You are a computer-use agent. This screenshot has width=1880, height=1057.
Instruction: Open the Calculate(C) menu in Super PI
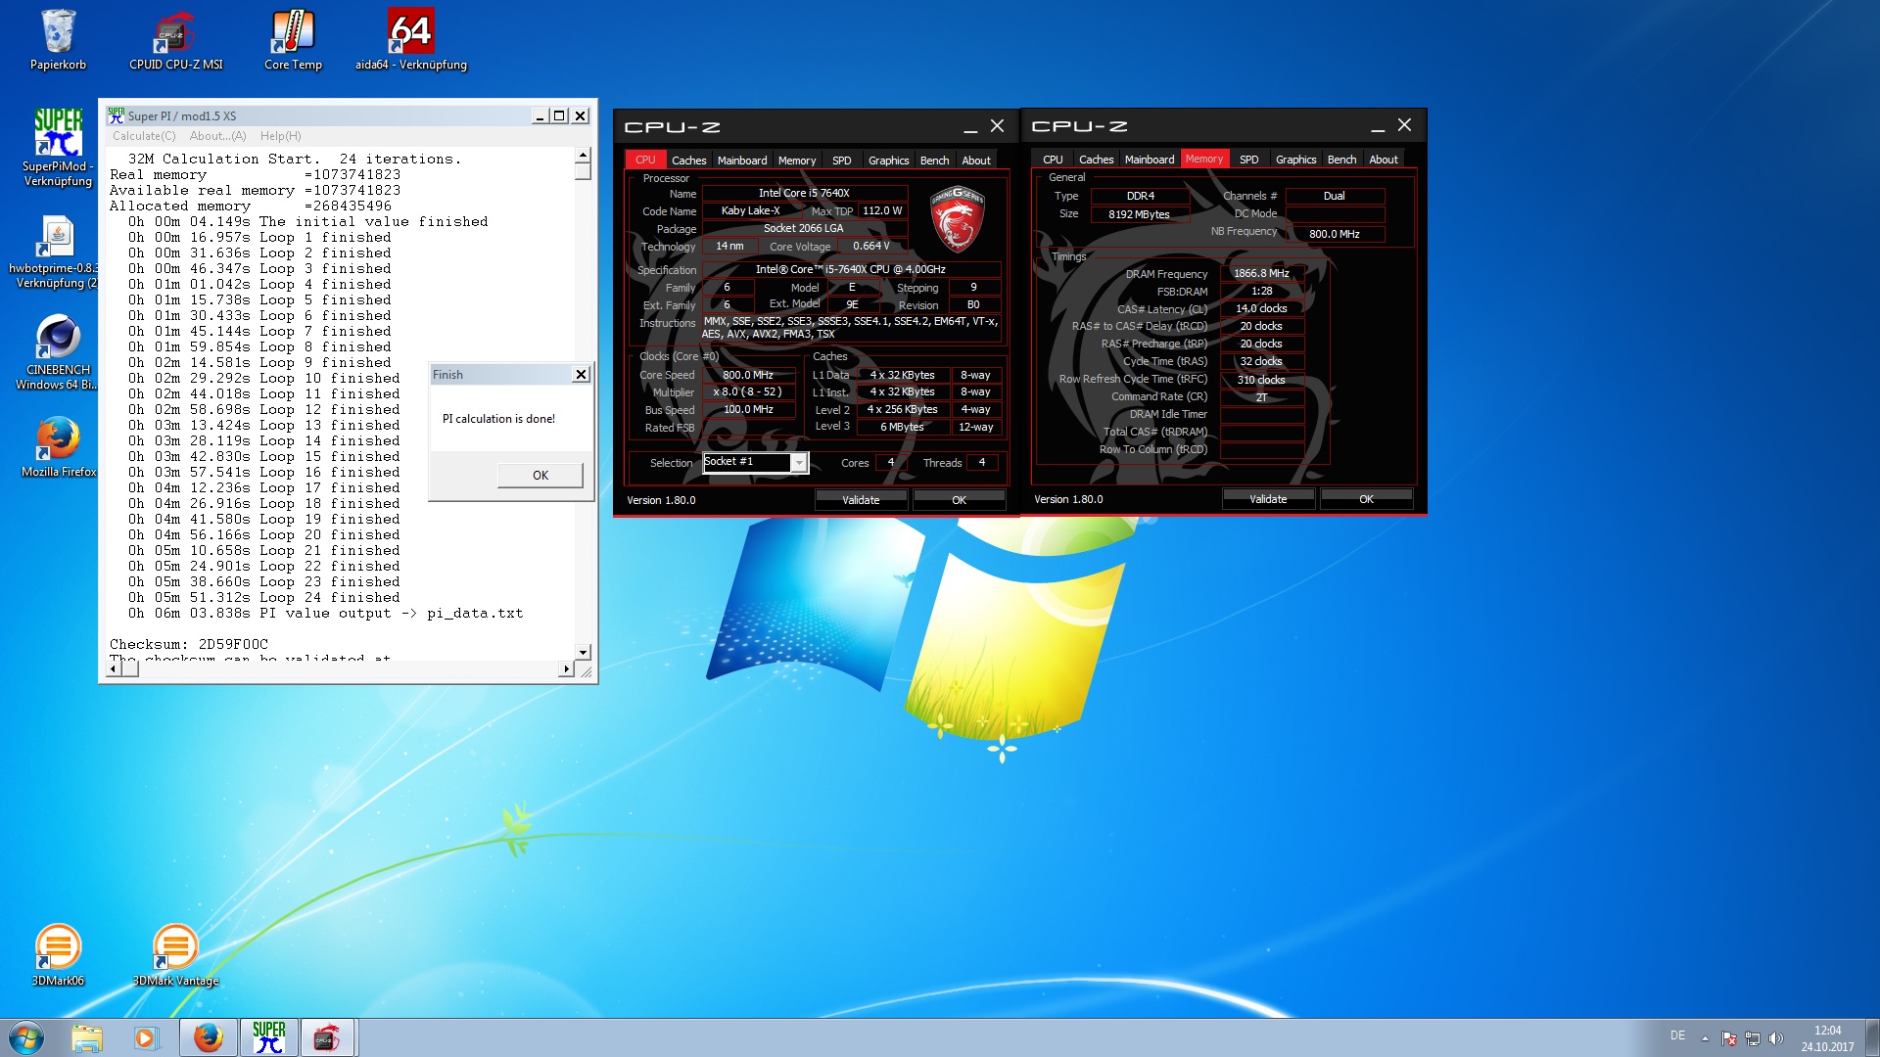pos(144,136)
